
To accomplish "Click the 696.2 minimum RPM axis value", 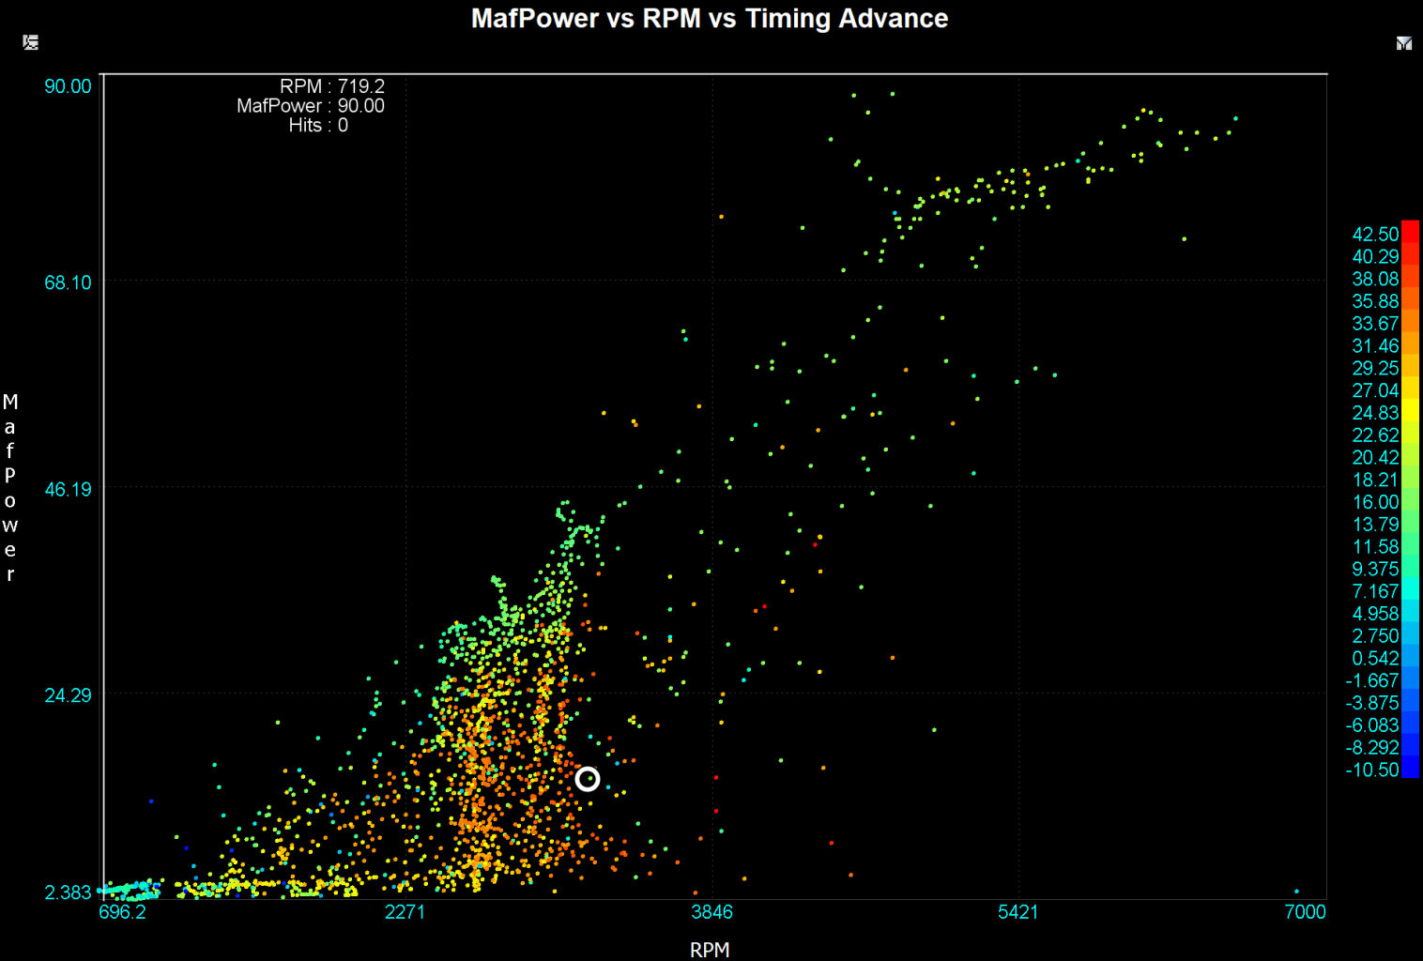I will click(x=123, y=912).
